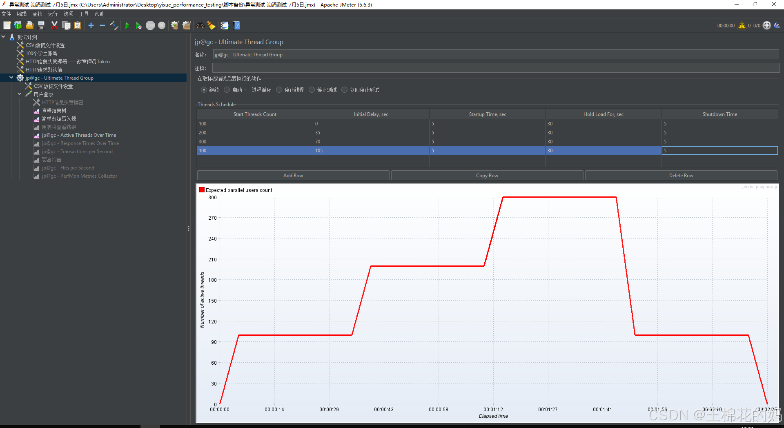Select the 启动下一进程循环 radio option
This screenshot has height=428, width=784.
(x=227, y=90)
